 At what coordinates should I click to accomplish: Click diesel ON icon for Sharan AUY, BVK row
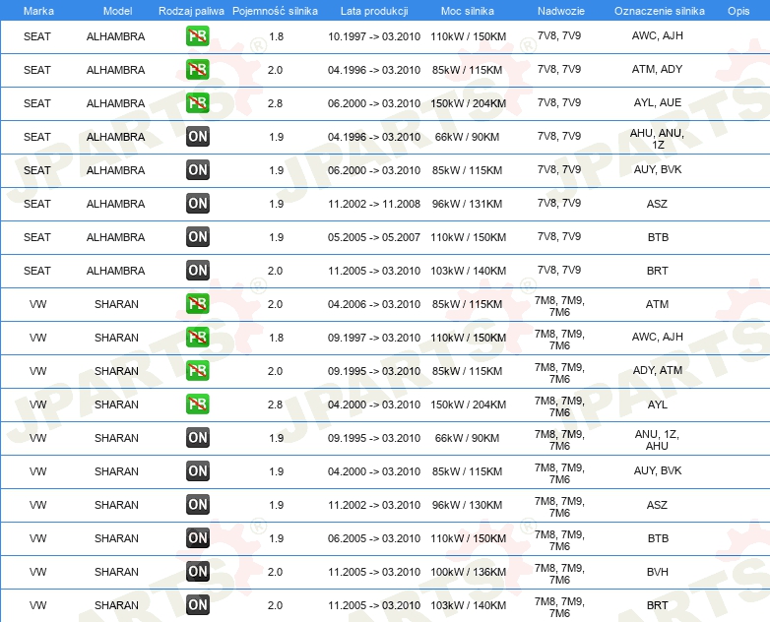197,470
